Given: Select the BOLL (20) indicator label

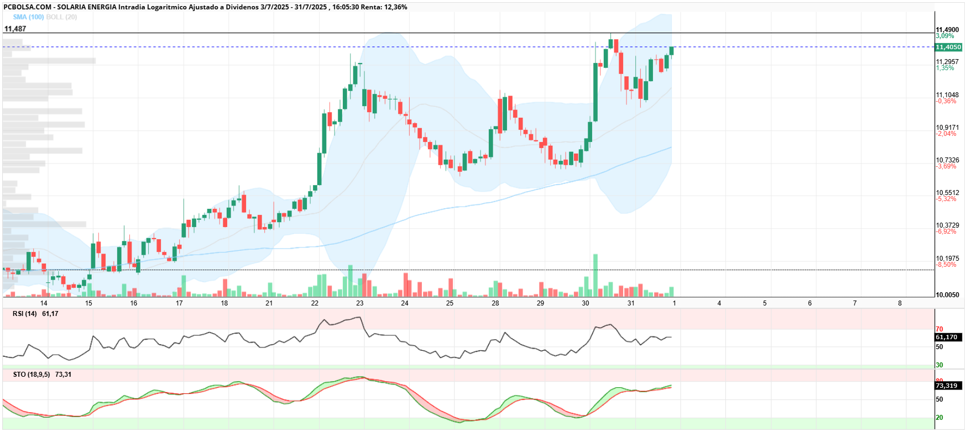Looking at the screenshot, I should point(61,17).
